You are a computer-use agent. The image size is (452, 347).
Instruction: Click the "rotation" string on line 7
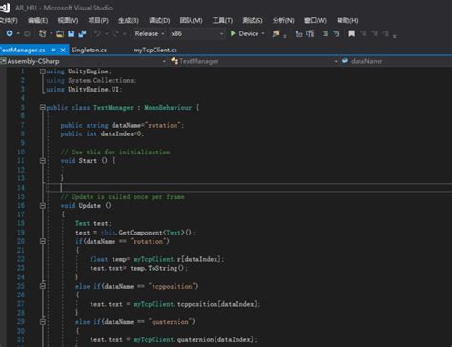163,125
